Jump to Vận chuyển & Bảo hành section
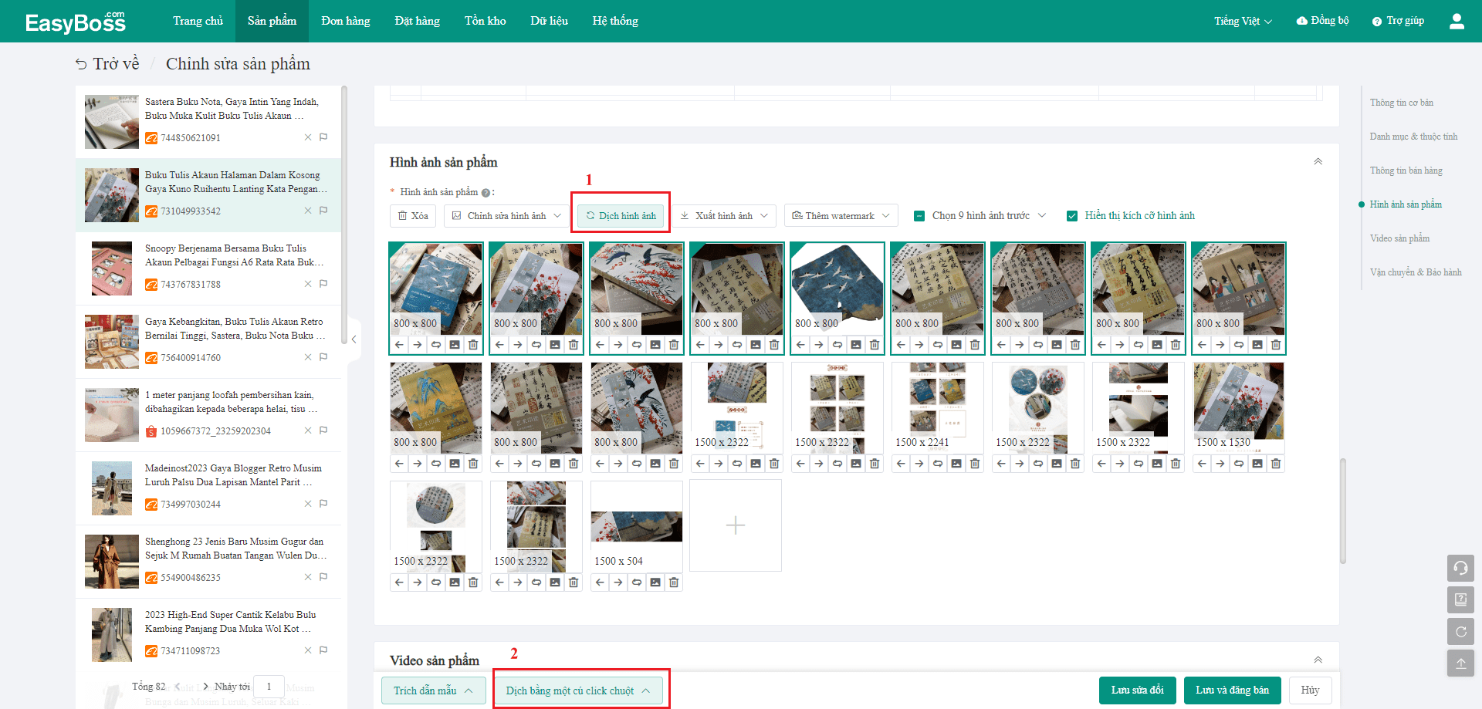The width and height of the screenshot is (1482, 709). coord(1416,272)
